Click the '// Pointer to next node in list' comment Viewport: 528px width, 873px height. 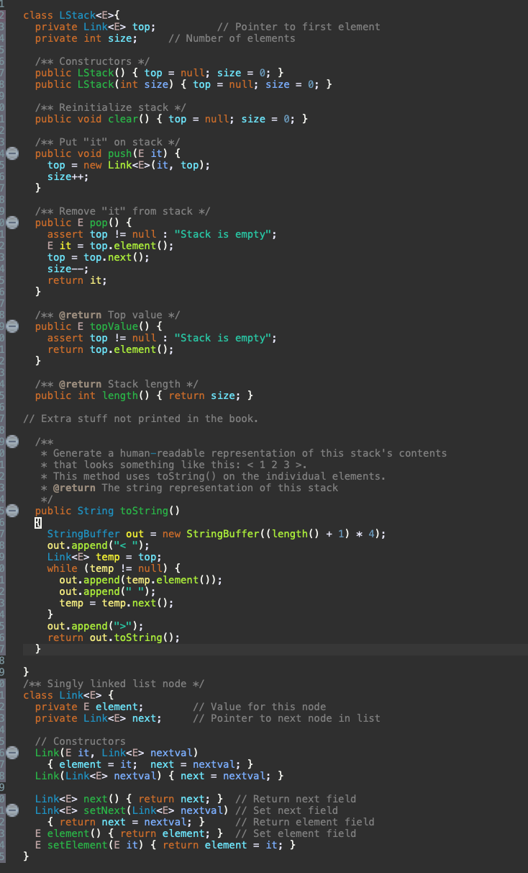[x=286, y=718]
